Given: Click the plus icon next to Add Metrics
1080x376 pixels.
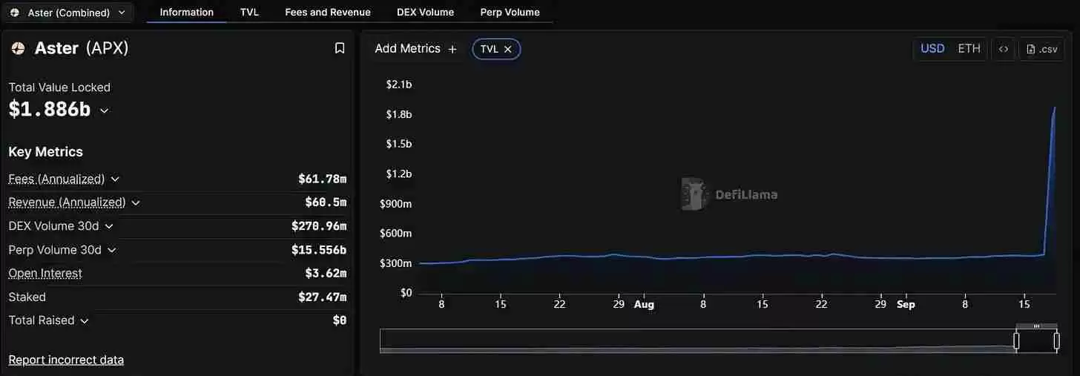Looking at the screenshot, I should [x=452, y=49].
